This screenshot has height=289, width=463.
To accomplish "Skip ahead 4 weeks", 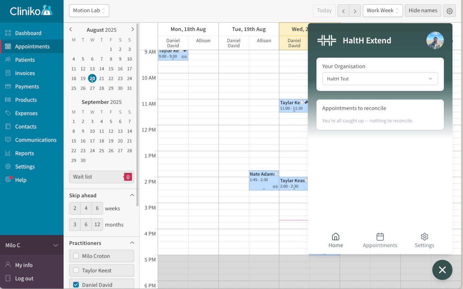I will tap(86, 208).
